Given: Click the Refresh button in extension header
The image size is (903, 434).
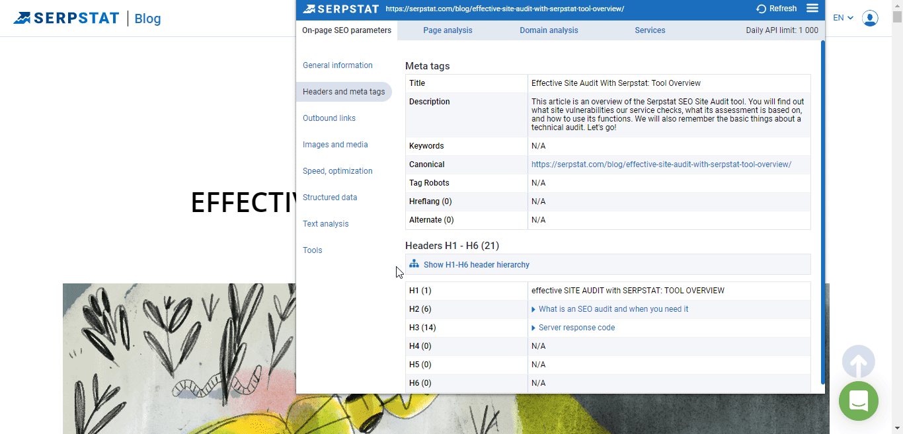Looking at the screenshot, I should pos(777,9).
